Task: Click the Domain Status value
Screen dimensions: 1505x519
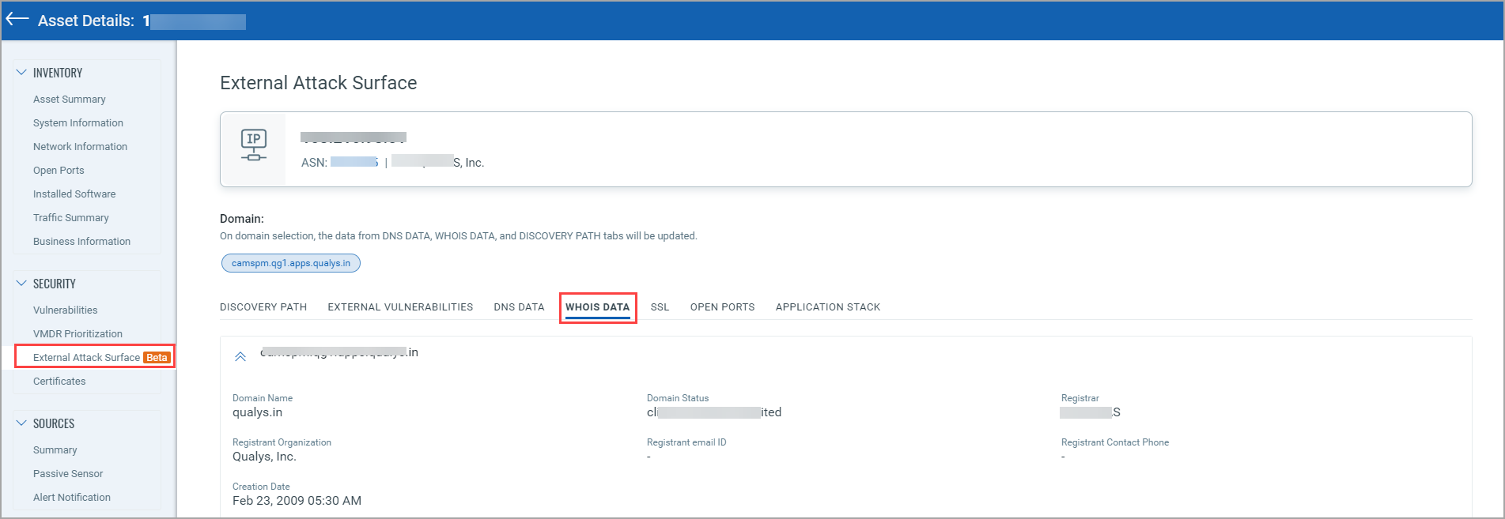Action: pos(714,412)
